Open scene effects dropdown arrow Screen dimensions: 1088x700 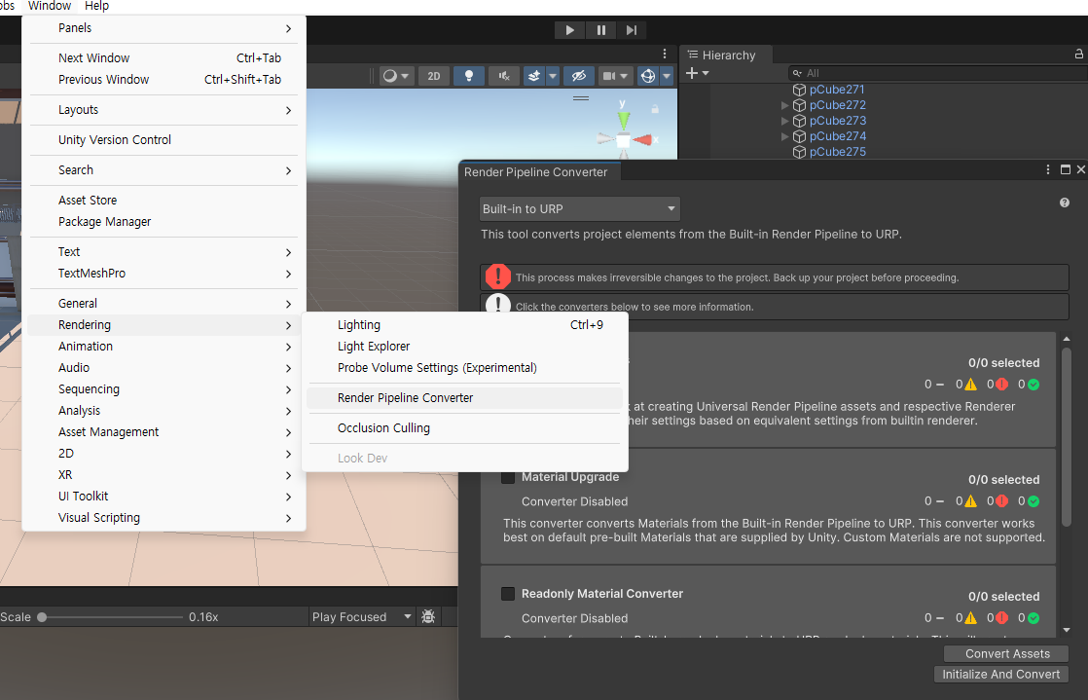coord(553,76)
